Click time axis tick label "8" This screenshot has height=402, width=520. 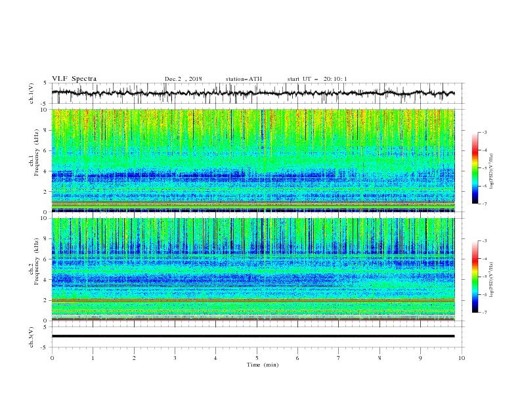[379, 358]
